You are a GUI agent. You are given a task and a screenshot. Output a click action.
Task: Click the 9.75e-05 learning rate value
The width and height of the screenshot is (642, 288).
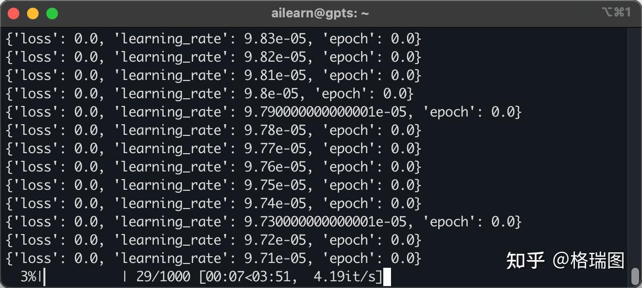tap(275, 185)
